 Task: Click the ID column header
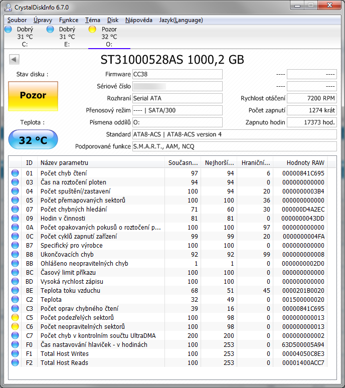(x=29, y=162)
